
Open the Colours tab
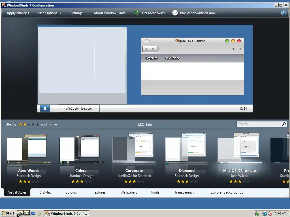71,192
